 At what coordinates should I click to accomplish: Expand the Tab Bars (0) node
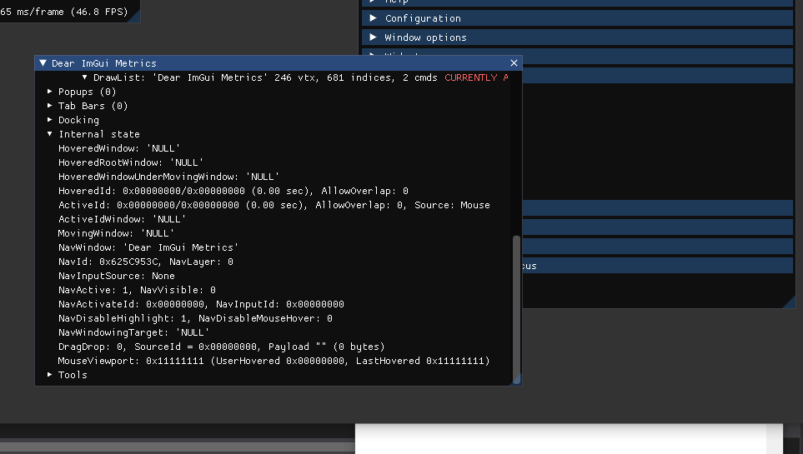(x=50, y=106)
